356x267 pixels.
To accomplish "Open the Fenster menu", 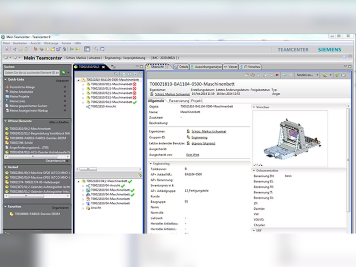I will pos(66,43).
